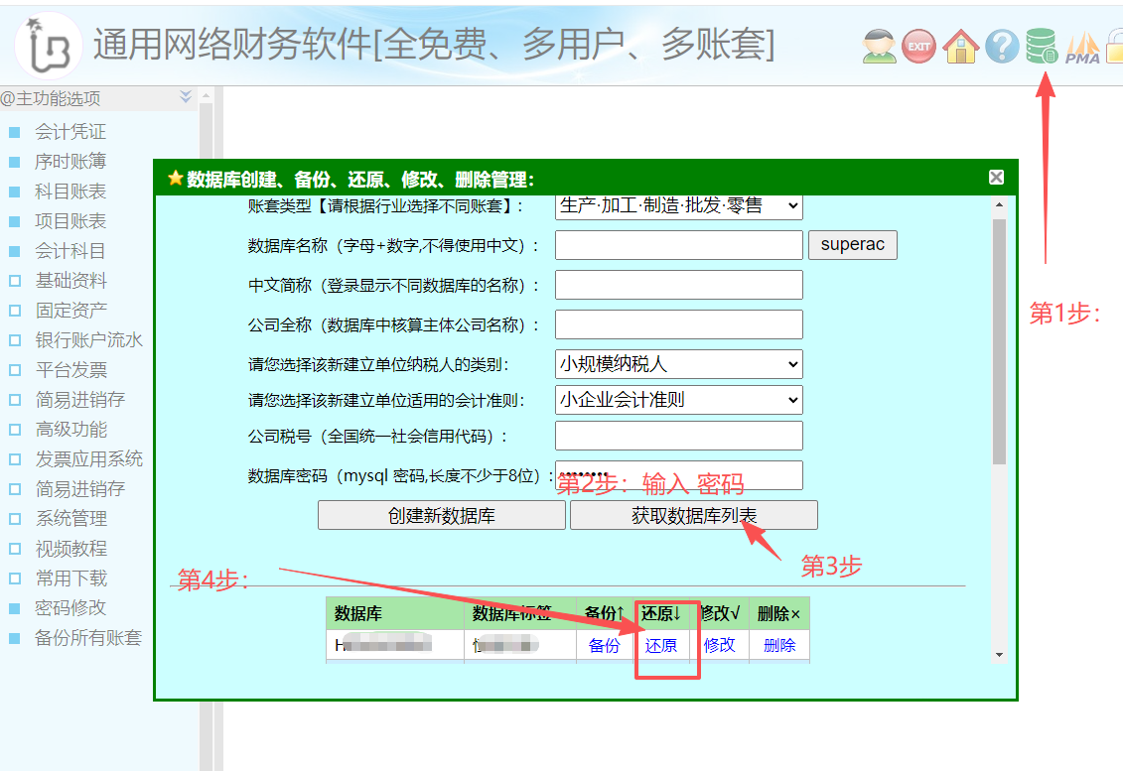
Task: Open the account set type dropdown
Action: coord(678,205)
